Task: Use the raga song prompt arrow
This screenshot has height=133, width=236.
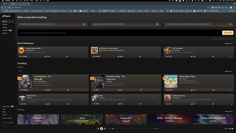Action: [x=157, y=24]
